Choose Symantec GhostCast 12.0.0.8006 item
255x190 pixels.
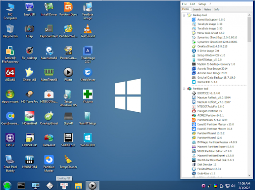[217, 42]
